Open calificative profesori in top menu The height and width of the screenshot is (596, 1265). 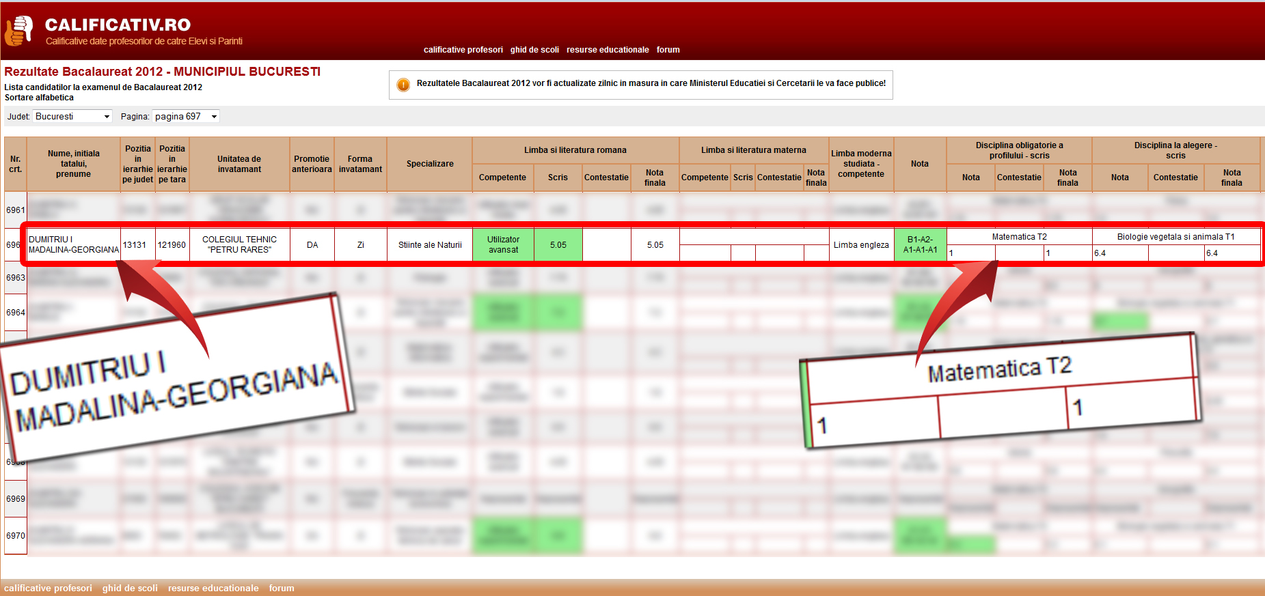coord(463,50)
